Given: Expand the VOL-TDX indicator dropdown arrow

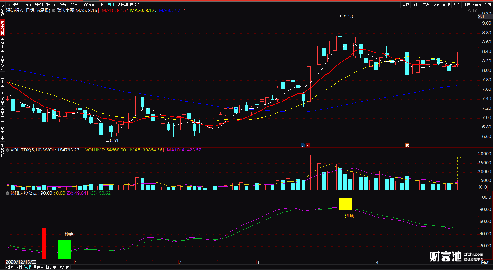Looking at the screenshot, I should coord(8,150).
